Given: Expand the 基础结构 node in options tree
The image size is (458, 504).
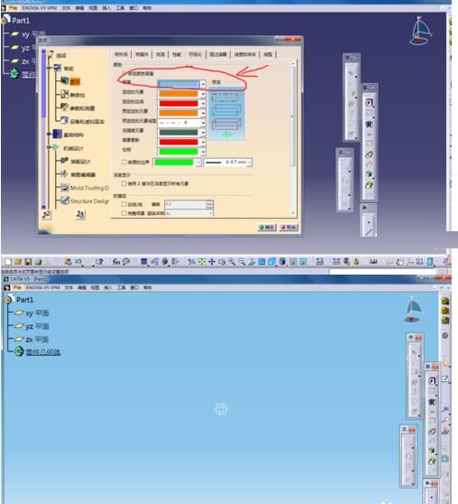Looking at the screenshot, I should 49,134.
